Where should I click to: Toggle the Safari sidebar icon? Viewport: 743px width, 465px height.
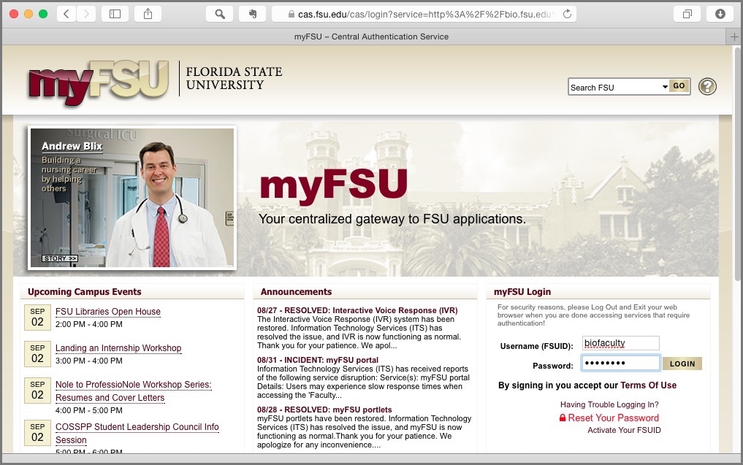point(115,14)
